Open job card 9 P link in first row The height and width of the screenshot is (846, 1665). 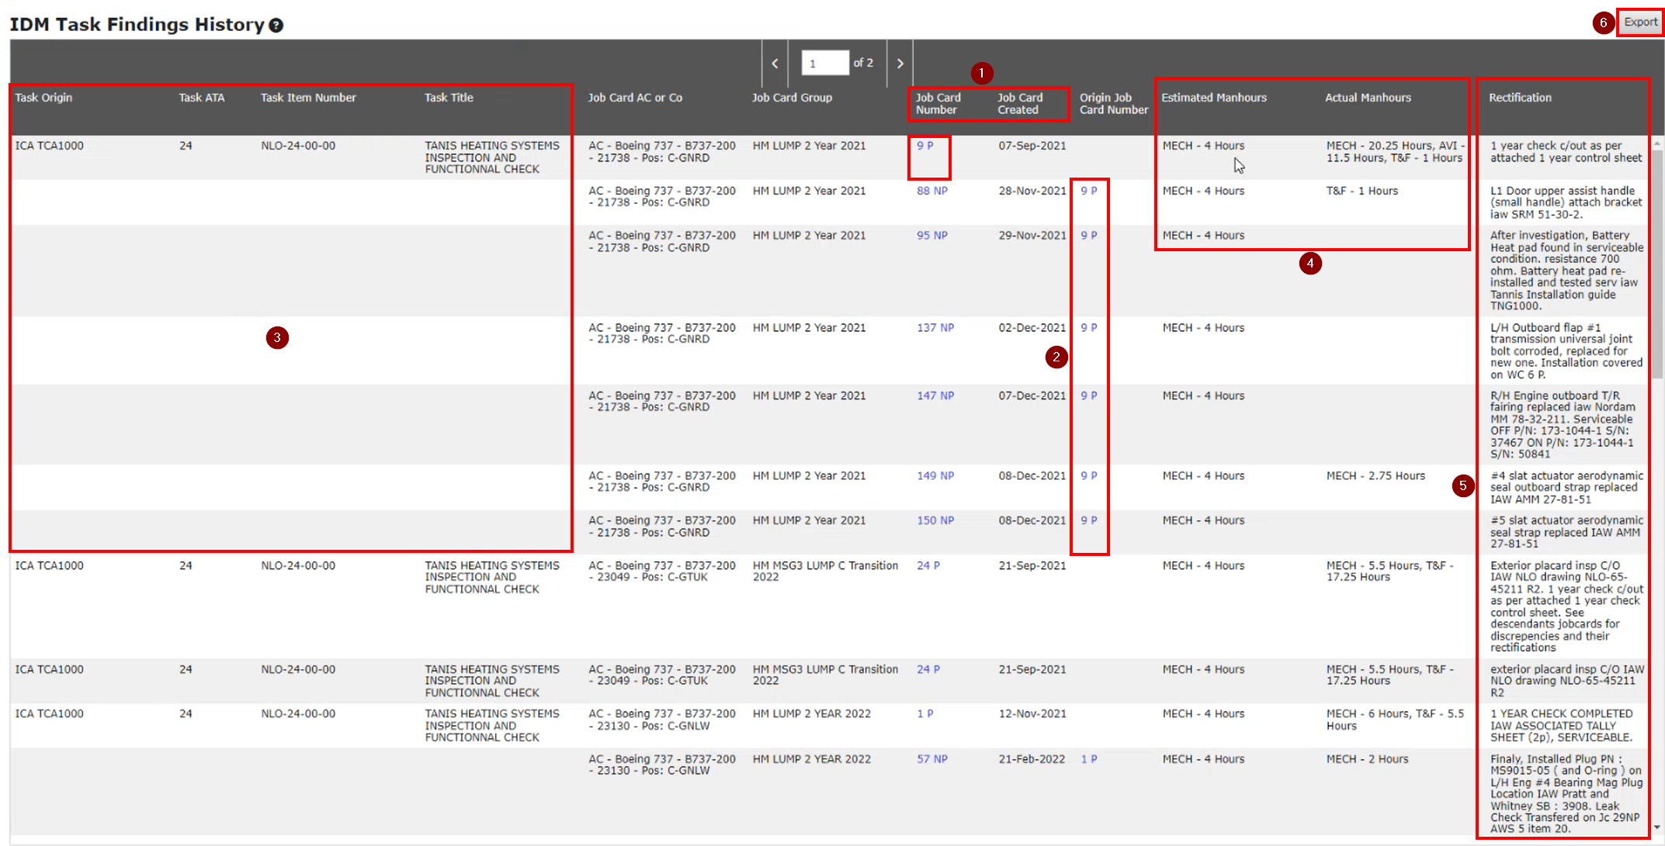tap(924, 146)
